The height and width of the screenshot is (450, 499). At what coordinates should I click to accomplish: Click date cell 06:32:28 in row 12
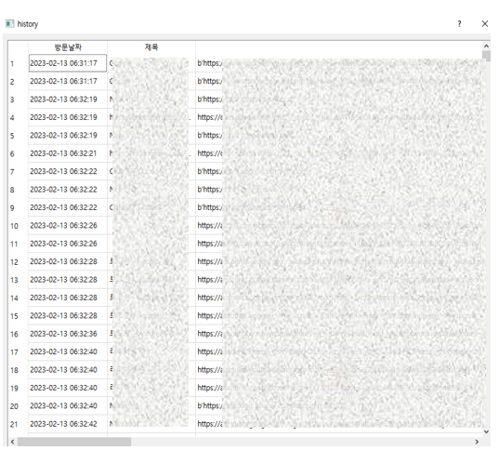[x=68, y=262]
